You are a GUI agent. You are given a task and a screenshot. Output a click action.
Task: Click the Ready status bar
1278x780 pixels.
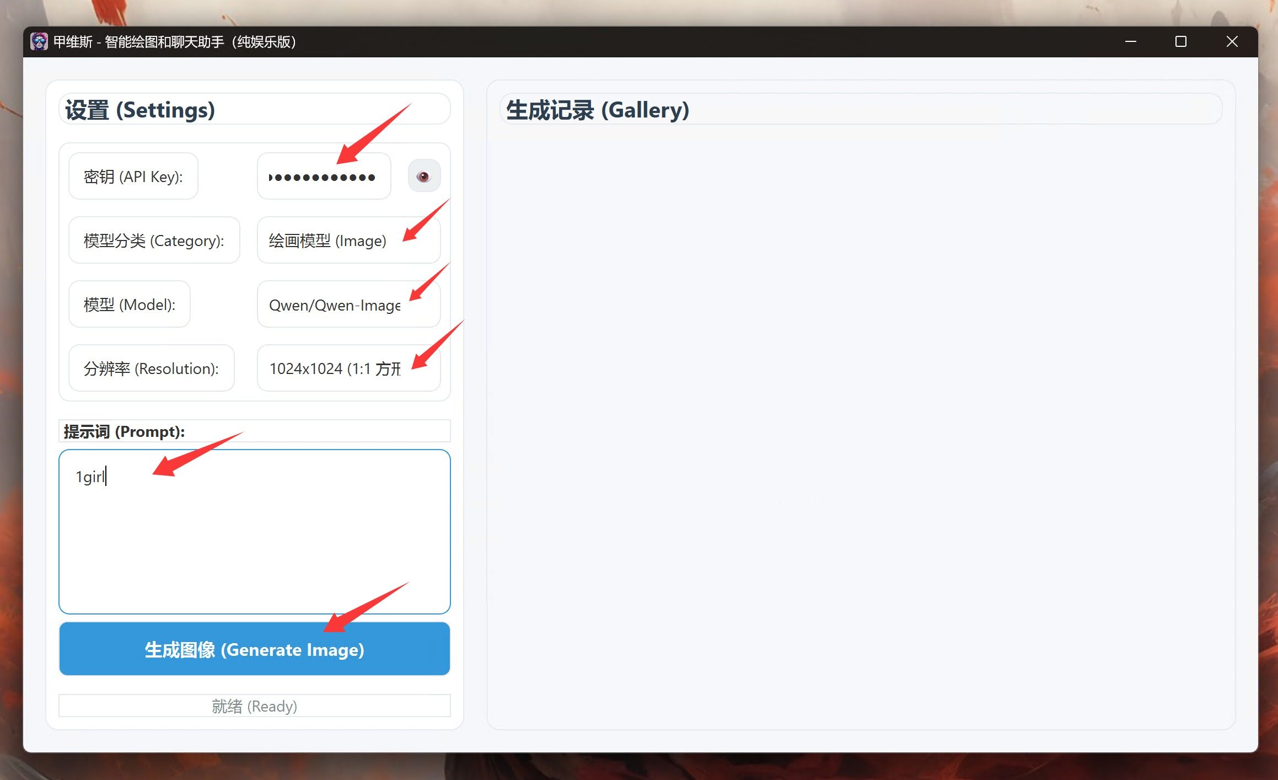click(254, 706)
